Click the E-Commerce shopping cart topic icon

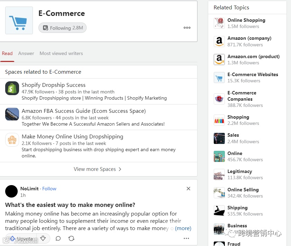[x=19, y=20]
